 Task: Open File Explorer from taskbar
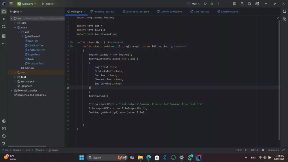pyautogui.click(x=140, y=158)
